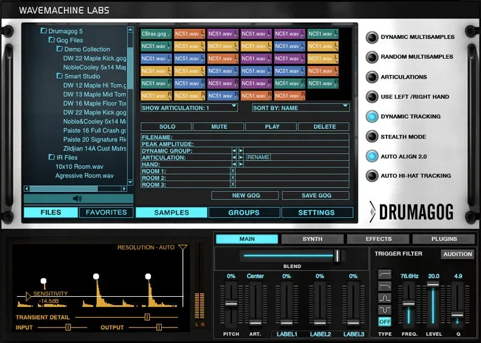Enable Auto Hi-Hat Tracking

pyautogui.click(x=372, y=176)
